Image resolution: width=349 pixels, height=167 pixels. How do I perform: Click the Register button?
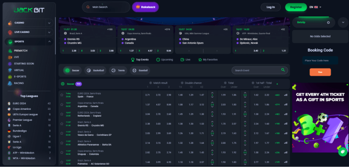tap(296, 7)
